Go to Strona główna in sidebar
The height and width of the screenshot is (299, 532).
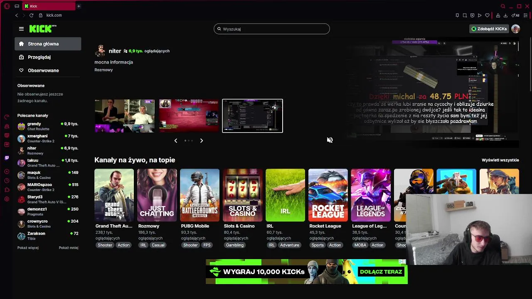[48, 44]
